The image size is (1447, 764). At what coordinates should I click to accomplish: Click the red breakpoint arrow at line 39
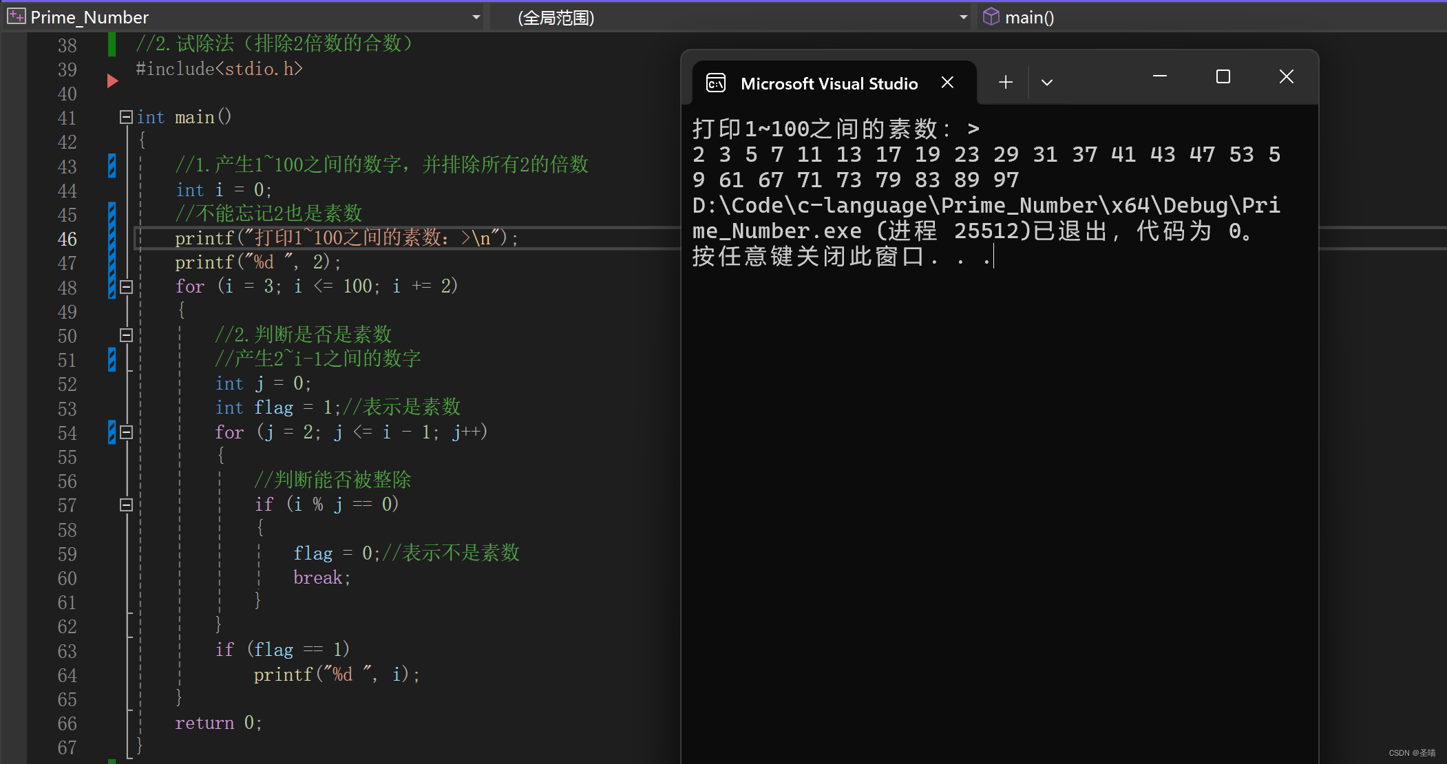113,81
